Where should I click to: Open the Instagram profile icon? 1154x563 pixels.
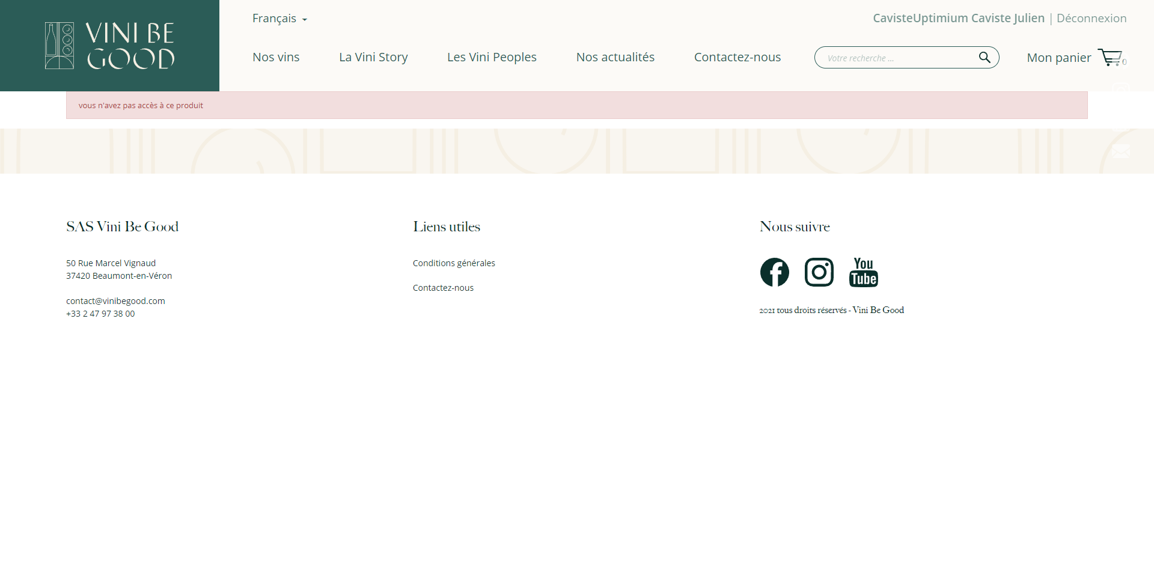(819, 272)
